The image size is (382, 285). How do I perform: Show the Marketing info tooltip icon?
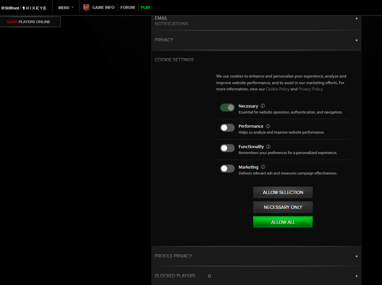pos(263,167)
